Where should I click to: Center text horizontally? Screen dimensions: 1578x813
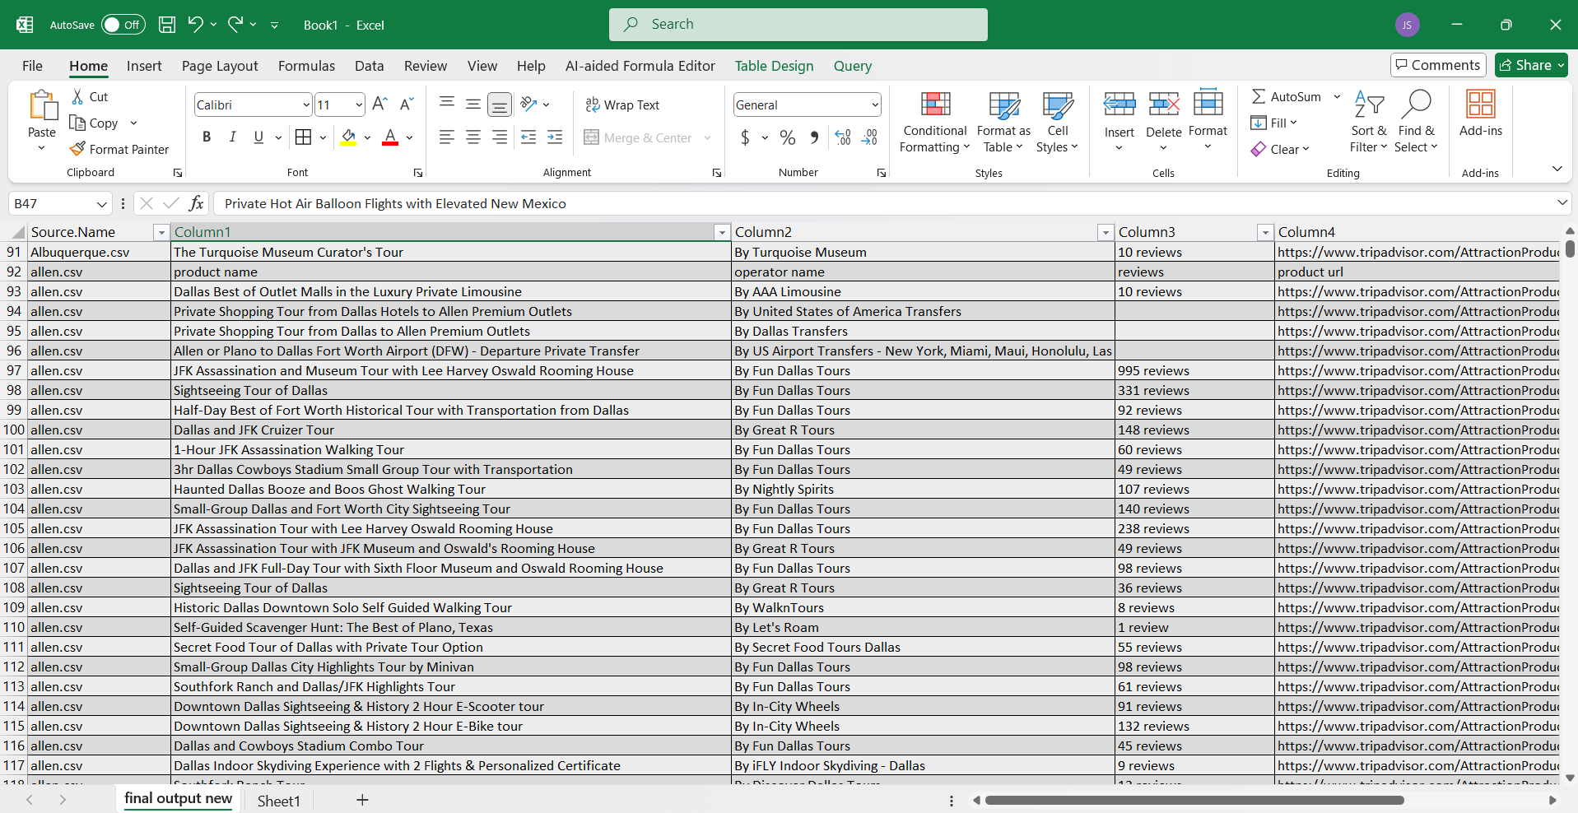click(473, 137)
